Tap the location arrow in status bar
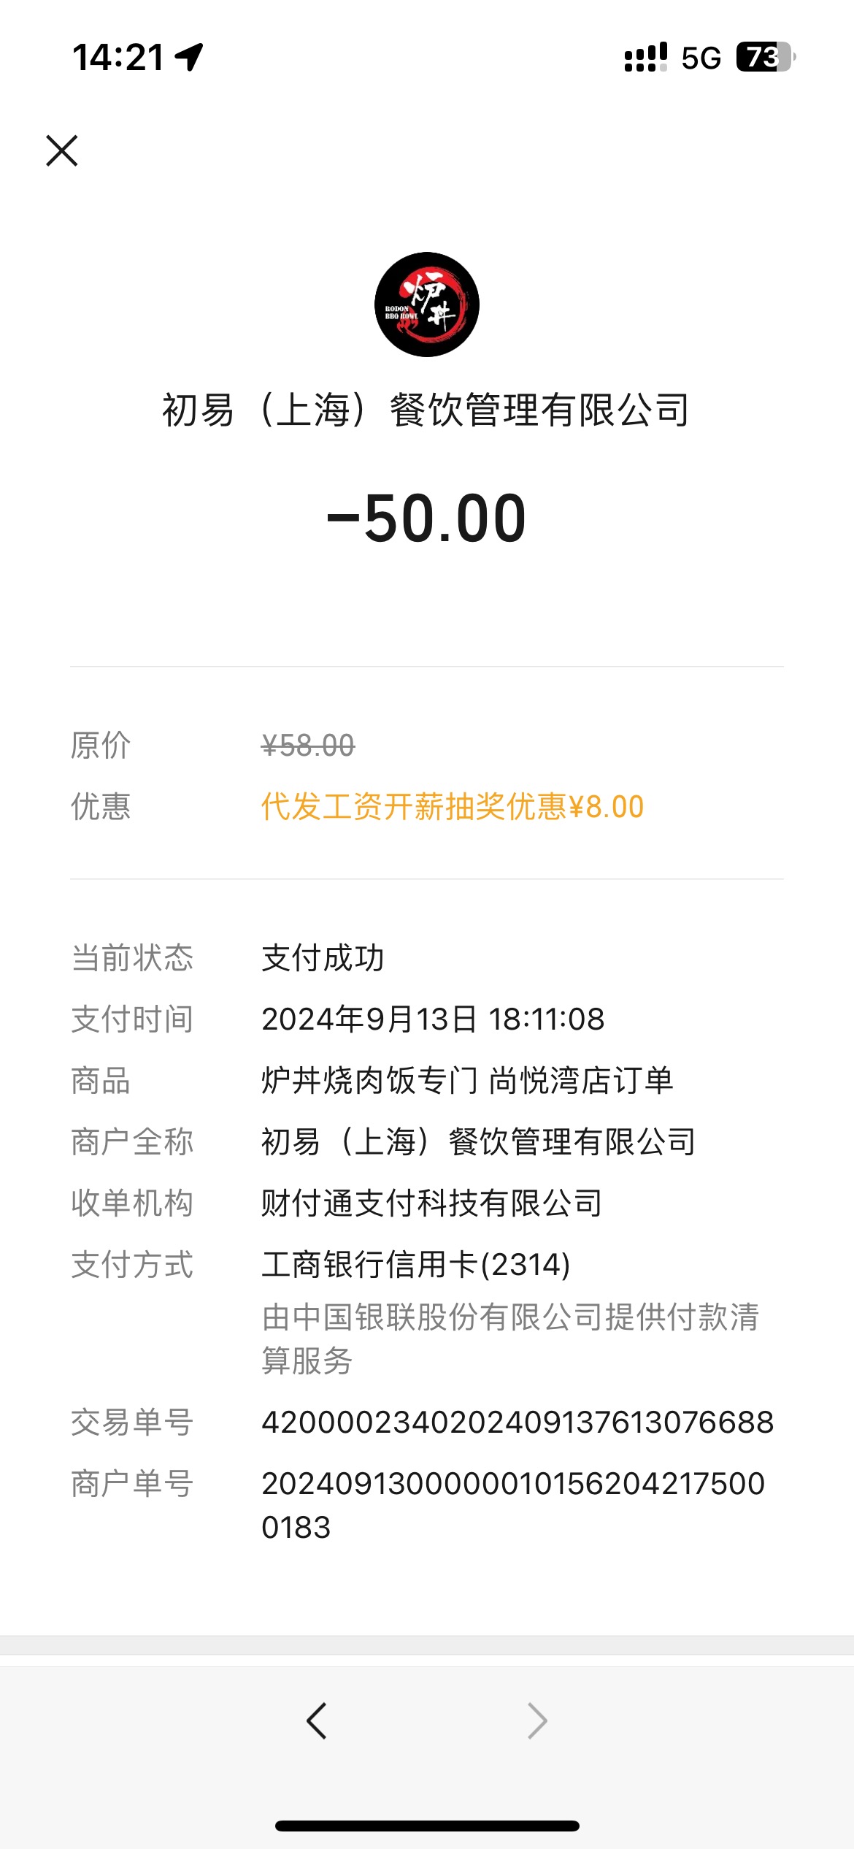Screen dimensions: 854x1849 coord(190,57)
